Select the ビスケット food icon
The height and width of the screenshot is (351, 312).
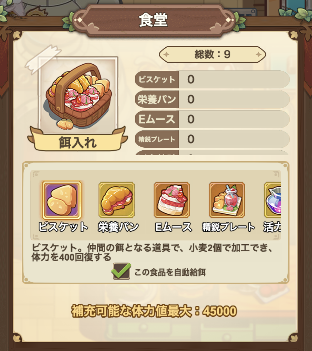coord(62,200)
